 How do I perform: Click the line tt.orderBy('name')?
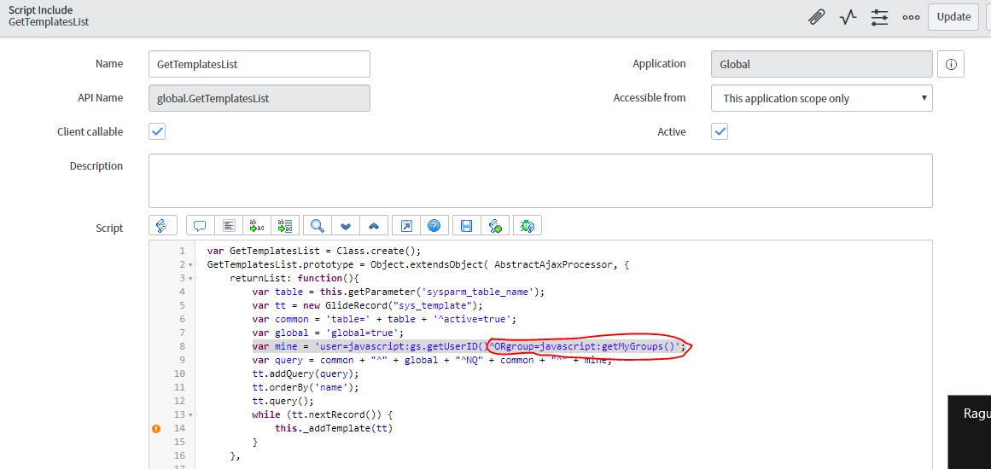point(306,388)
